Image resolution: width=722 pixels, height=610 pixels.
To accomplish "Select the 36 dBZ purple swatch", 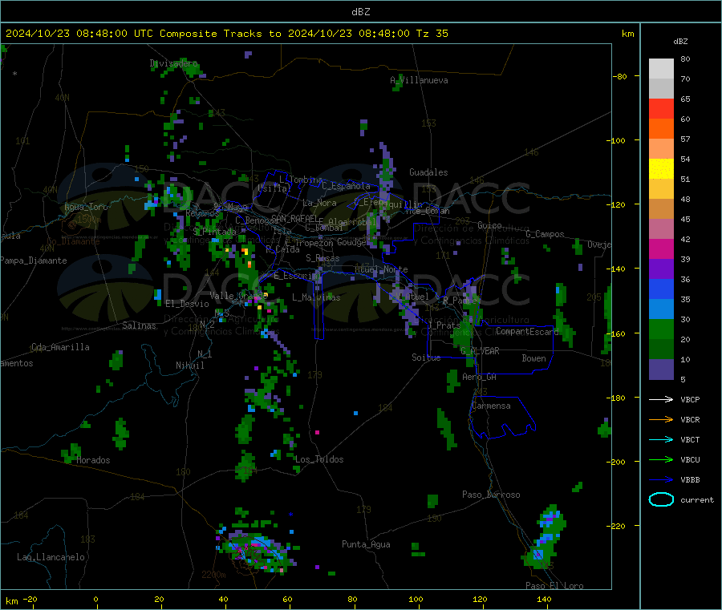I will 661,269.
